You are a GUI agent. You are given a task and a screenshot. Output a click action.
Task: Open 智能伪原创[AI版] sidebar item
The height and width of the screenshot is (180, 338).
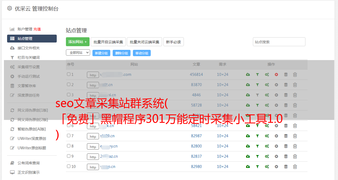(32, 129)
